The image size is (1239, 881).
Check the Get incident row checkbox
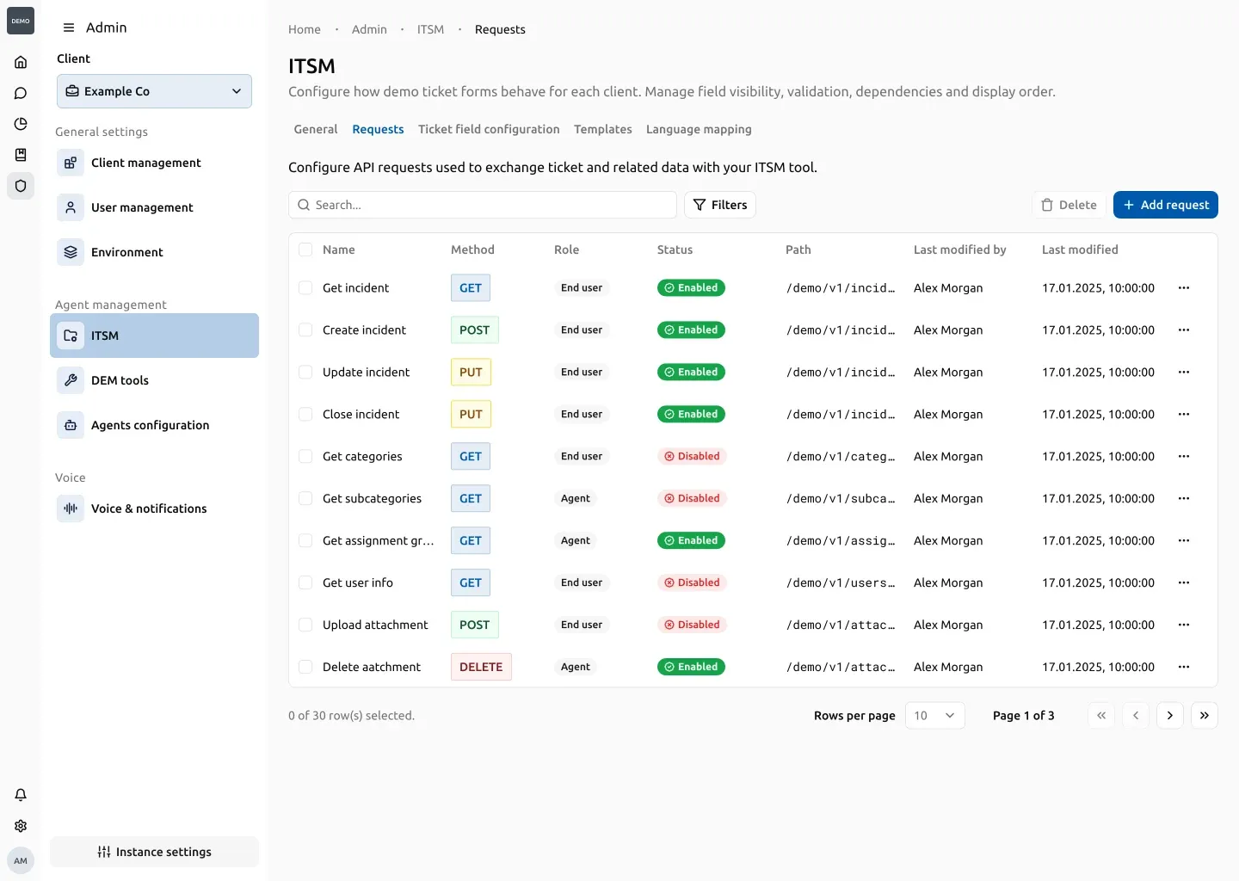pos(305,288)
